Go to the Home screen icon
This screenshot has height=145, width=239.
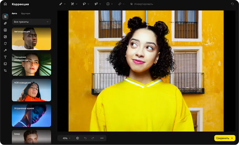point(5,4)
